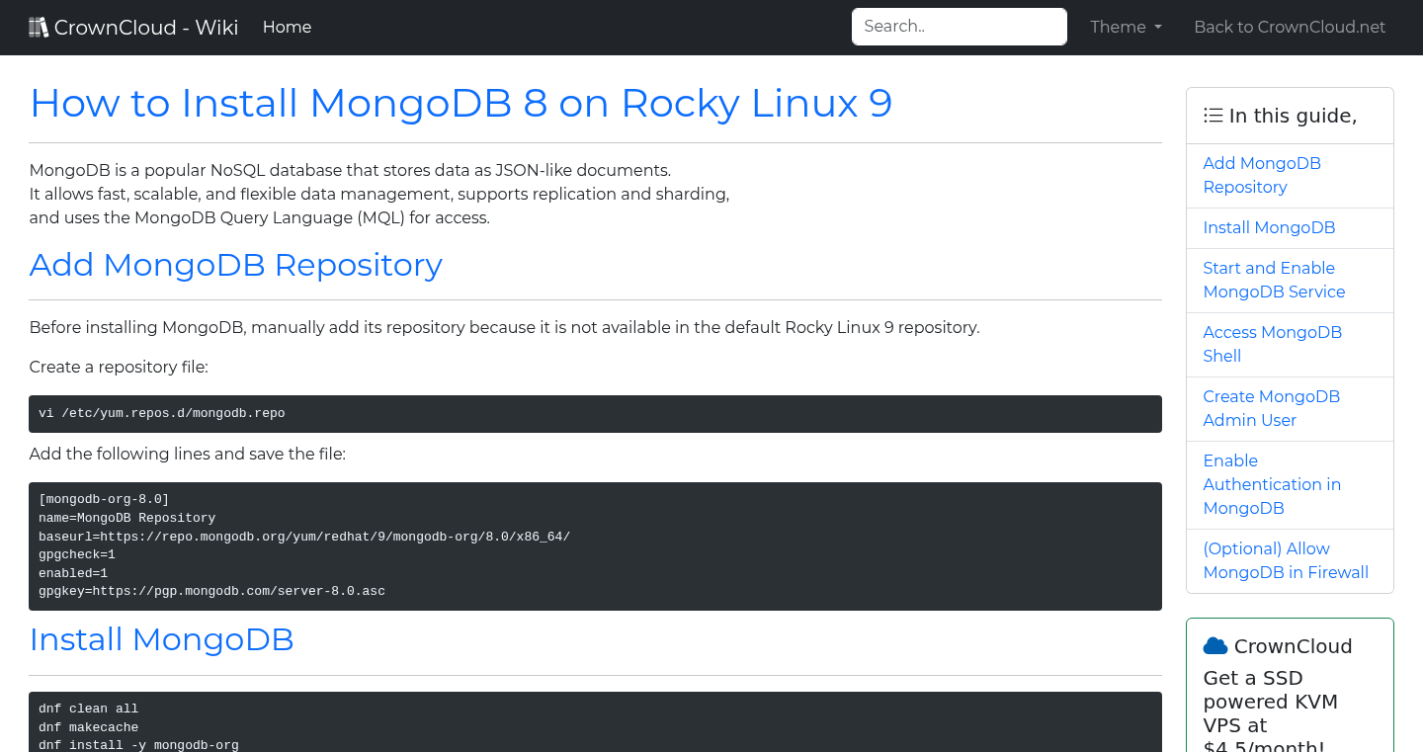
Task: Select the Home menu item
Action: pyautogui.click(x=287, y=27)
